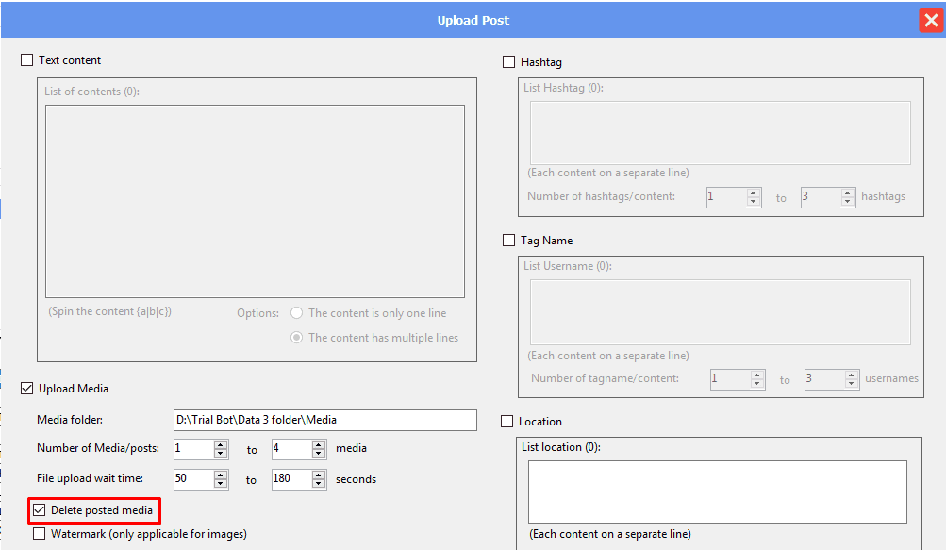Enable the Text content checkbox
The width and height of the screenshot is (946, 550).
(x=26, y=60)
